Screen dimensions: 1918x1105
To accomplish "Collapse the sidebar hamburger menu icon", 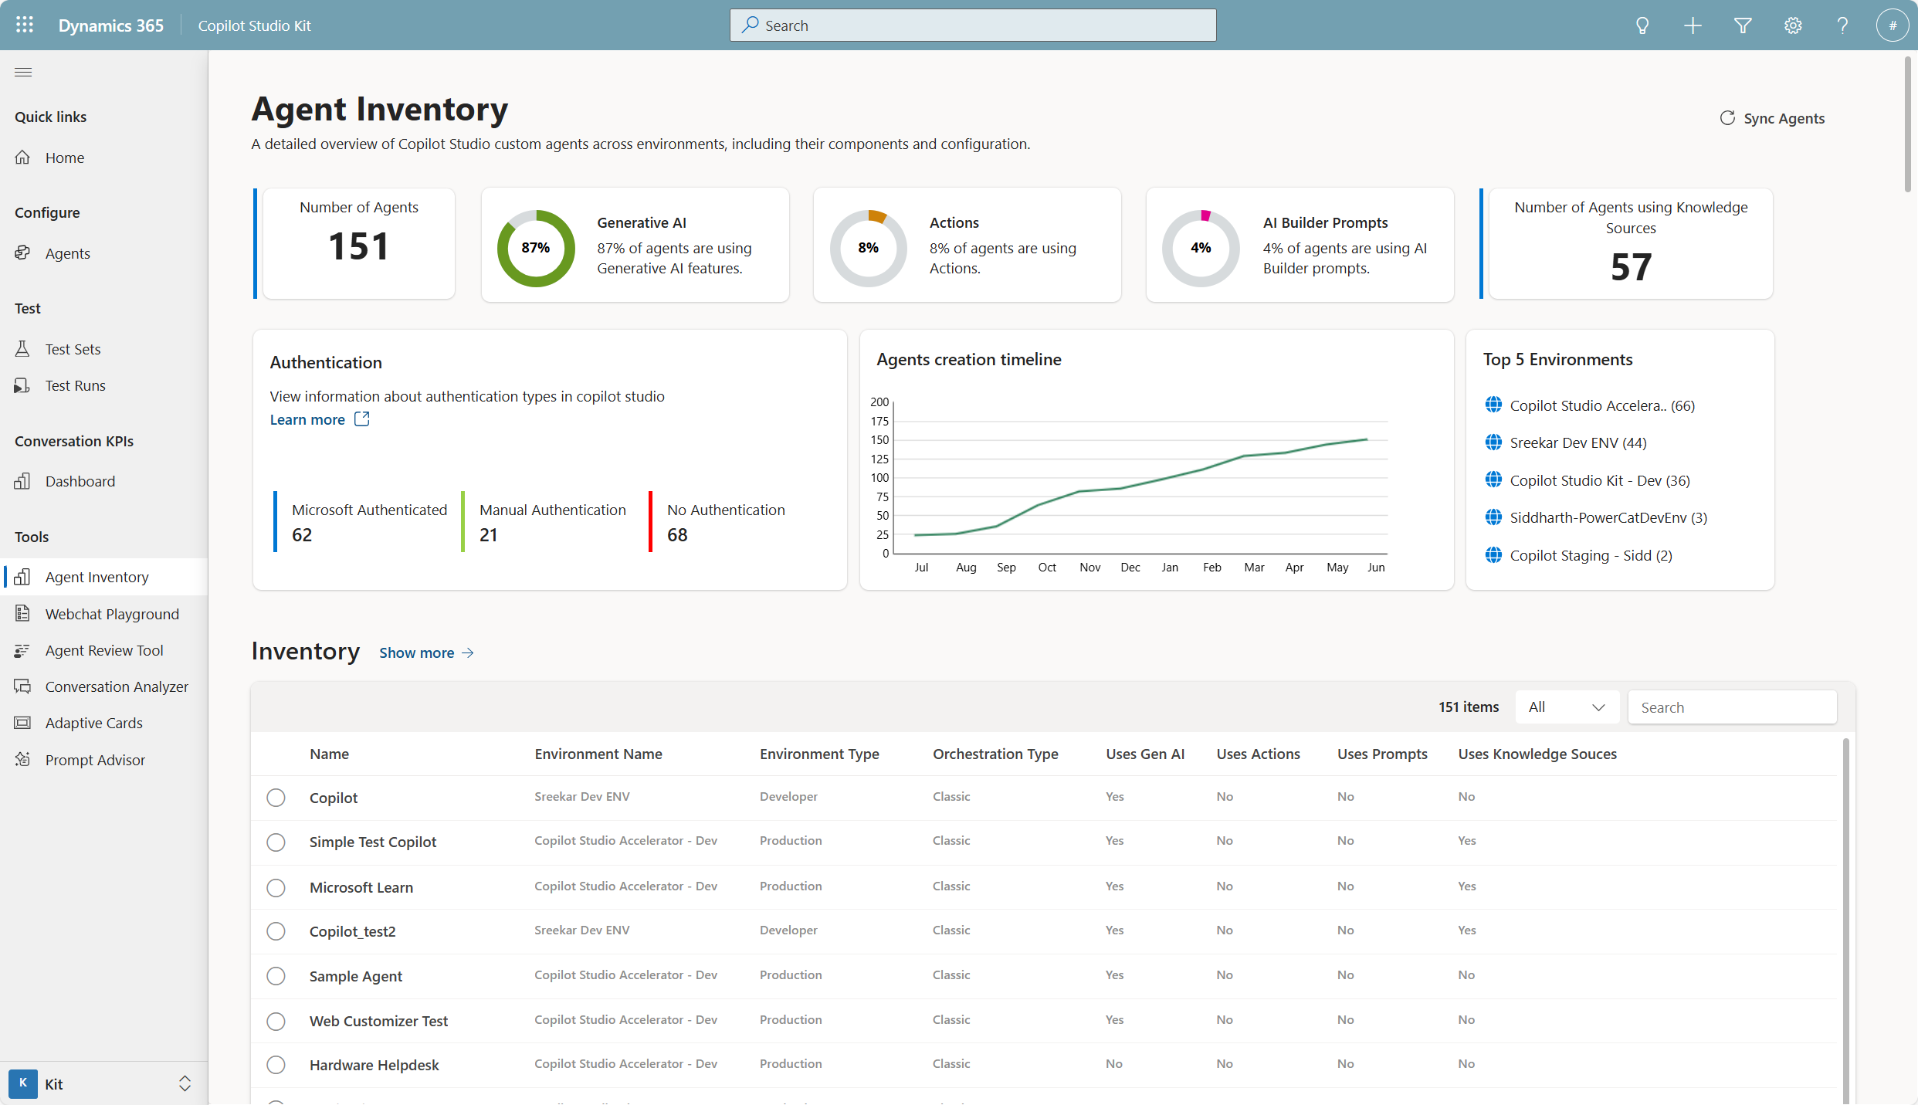I will tap(23, 72).
